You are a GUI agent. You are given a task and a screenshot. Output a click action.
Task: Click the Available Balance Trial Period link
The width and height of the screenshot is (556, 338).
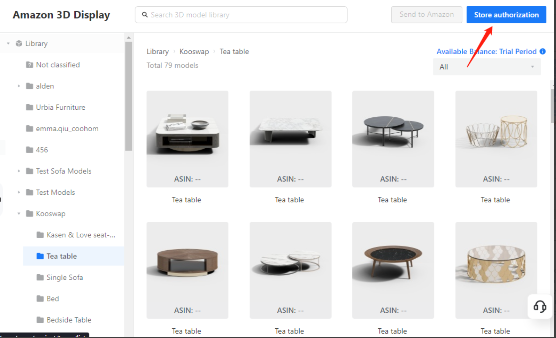pos(486,52)
